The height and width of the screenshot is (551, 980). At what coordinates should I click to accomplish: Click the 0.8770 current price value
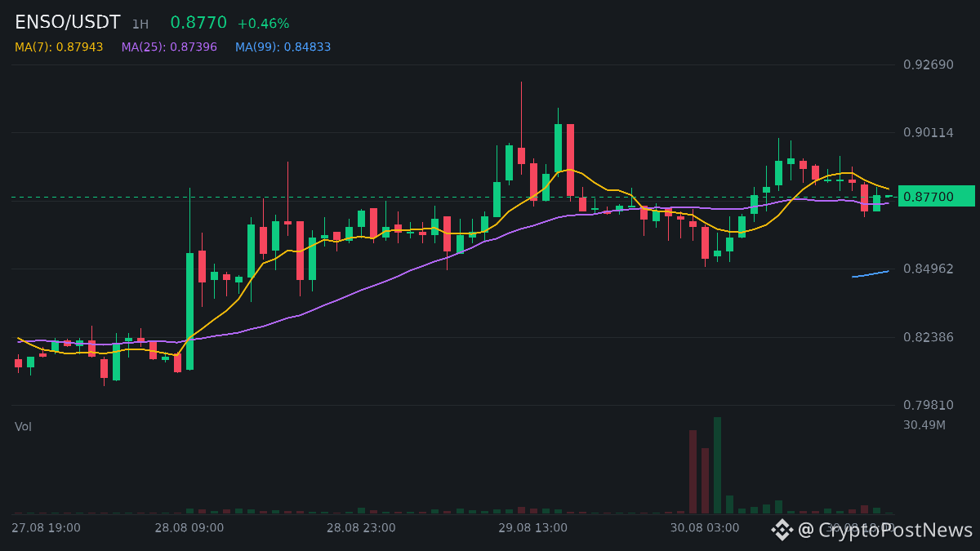tap(198, 23)
